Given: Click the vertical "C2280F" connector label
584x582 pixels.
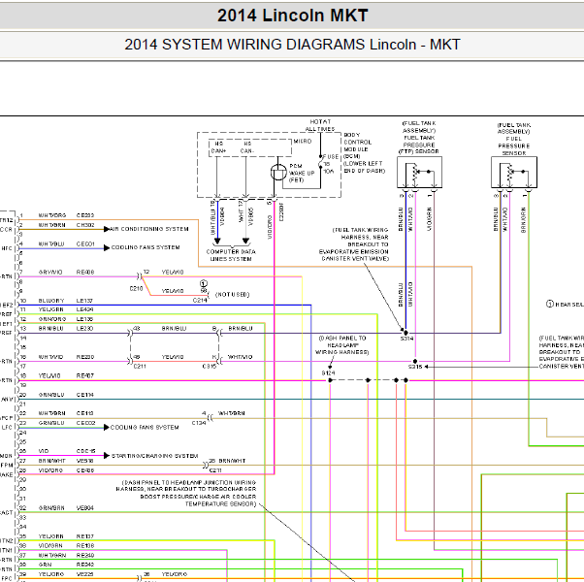Looking at the screenshot, I should (x=281, y=211).
